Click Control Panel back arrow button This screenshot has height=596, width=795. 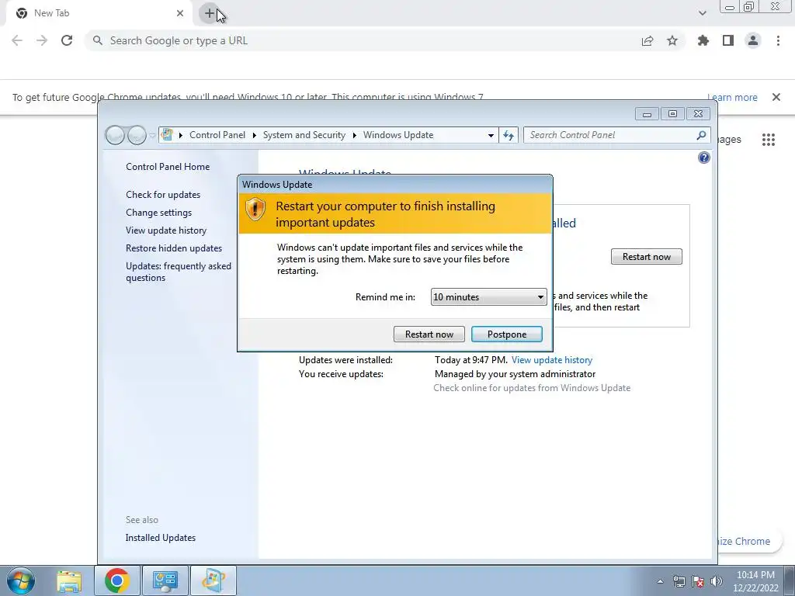coord(115,135)
